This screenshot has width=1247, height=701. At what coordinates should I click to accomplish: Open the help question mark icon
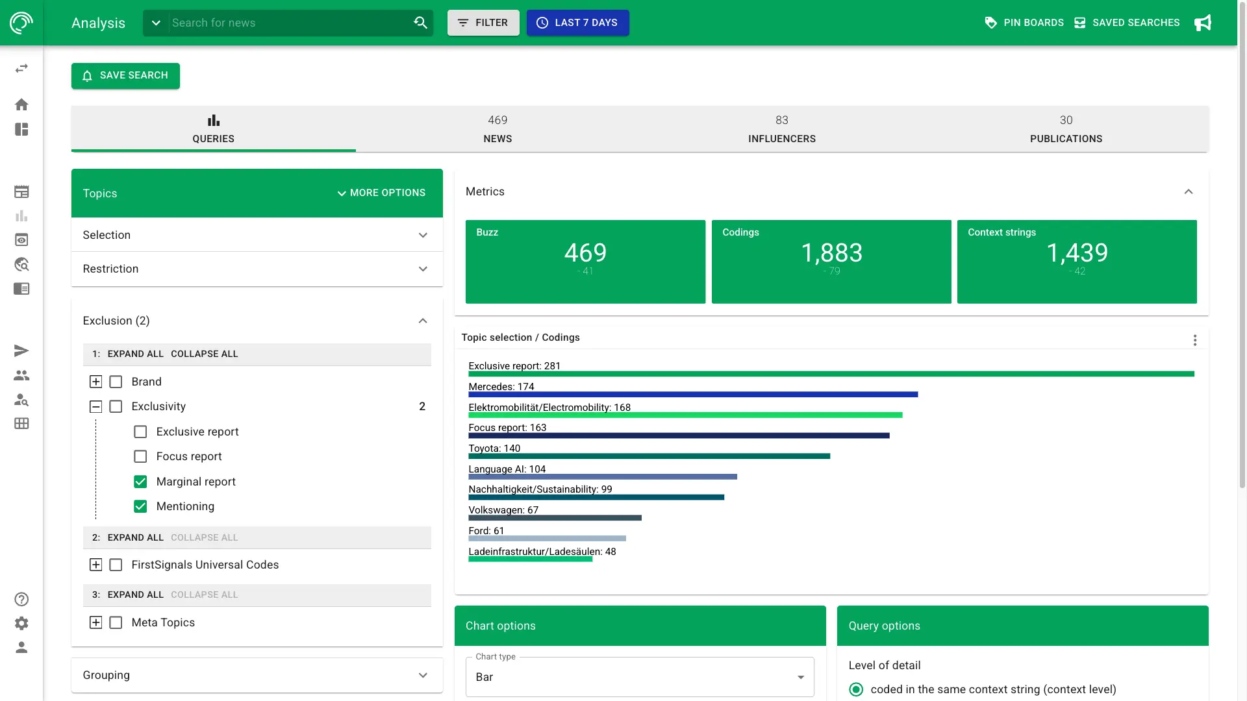pos(21,599)
